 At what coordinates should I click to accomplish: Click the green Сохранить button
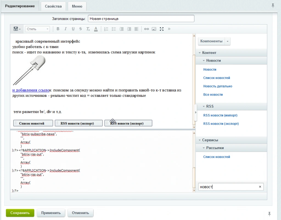point(20,213)
